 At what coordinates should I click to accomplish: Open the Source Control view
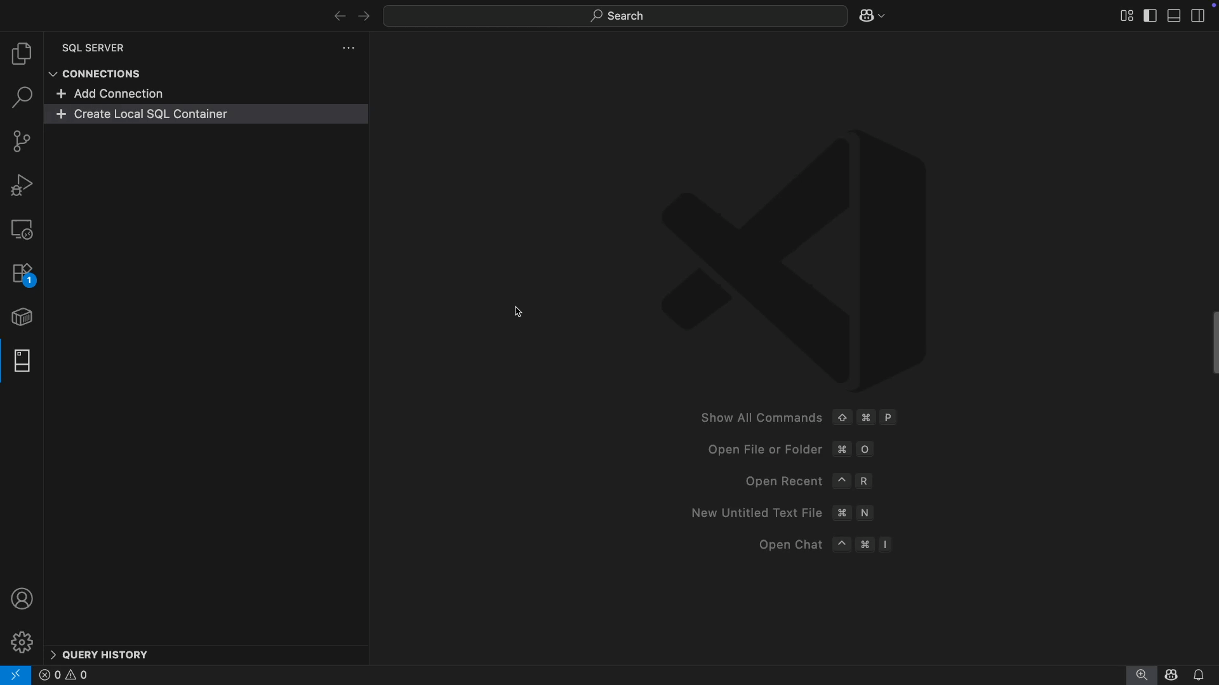point(22,141)
